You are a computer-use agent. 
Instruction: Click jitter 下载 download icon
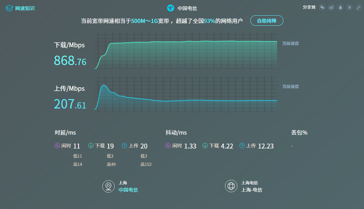click(205, 146)
